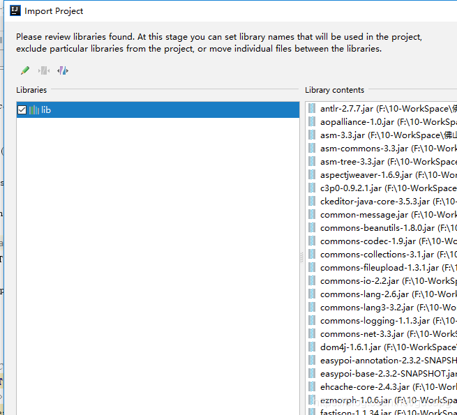
Task: Select commons-io-2.2.jar entry
Action: click(382, 281)
